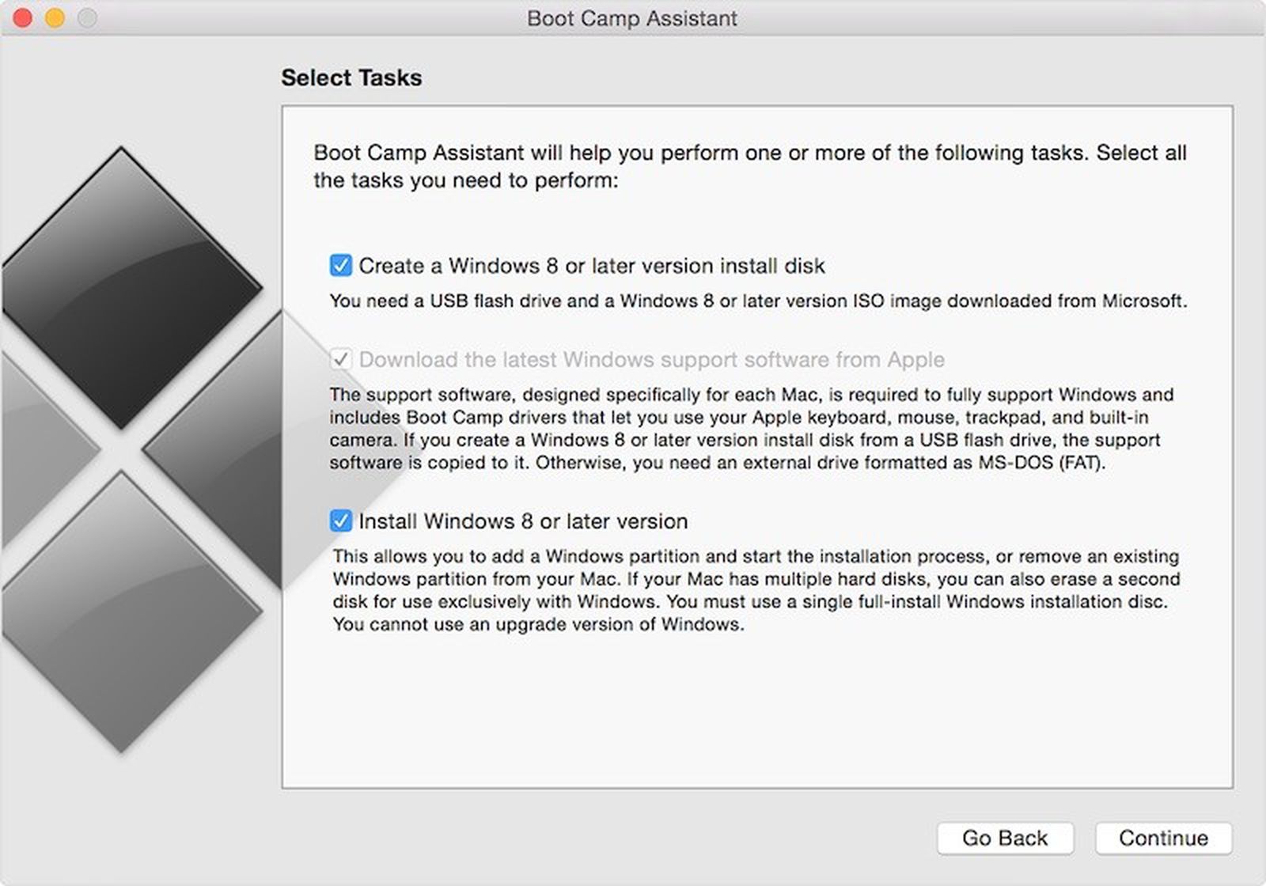Click the blue checkmark beside Install Windows 8
Image resolution: width=1266 pixels, height=886 pixels.
[x=339, y=521]
